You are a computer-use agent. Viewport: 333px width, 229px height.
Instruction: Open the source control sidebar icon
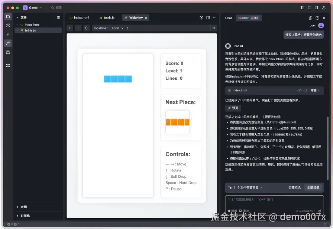click(8, 35)
